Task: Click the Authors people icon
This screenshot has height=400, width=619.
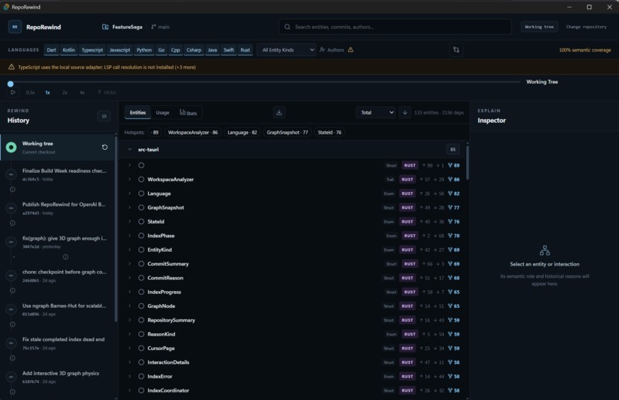Action: (323, 50)
